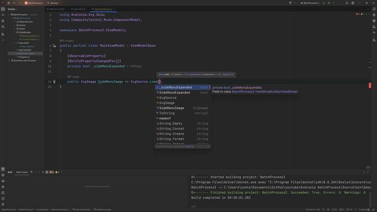Switch to the first editor tab MainView.axaml
Screen dimensions: 377x212
tap(55, 9)
